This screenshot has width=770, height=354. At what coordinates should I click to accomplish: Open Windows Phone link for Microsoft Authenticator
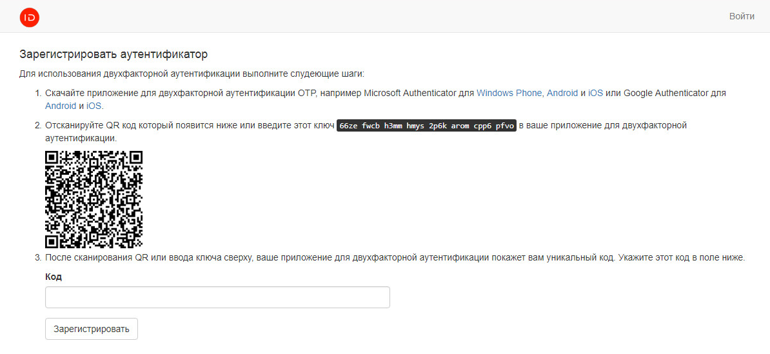click(509, 93)
